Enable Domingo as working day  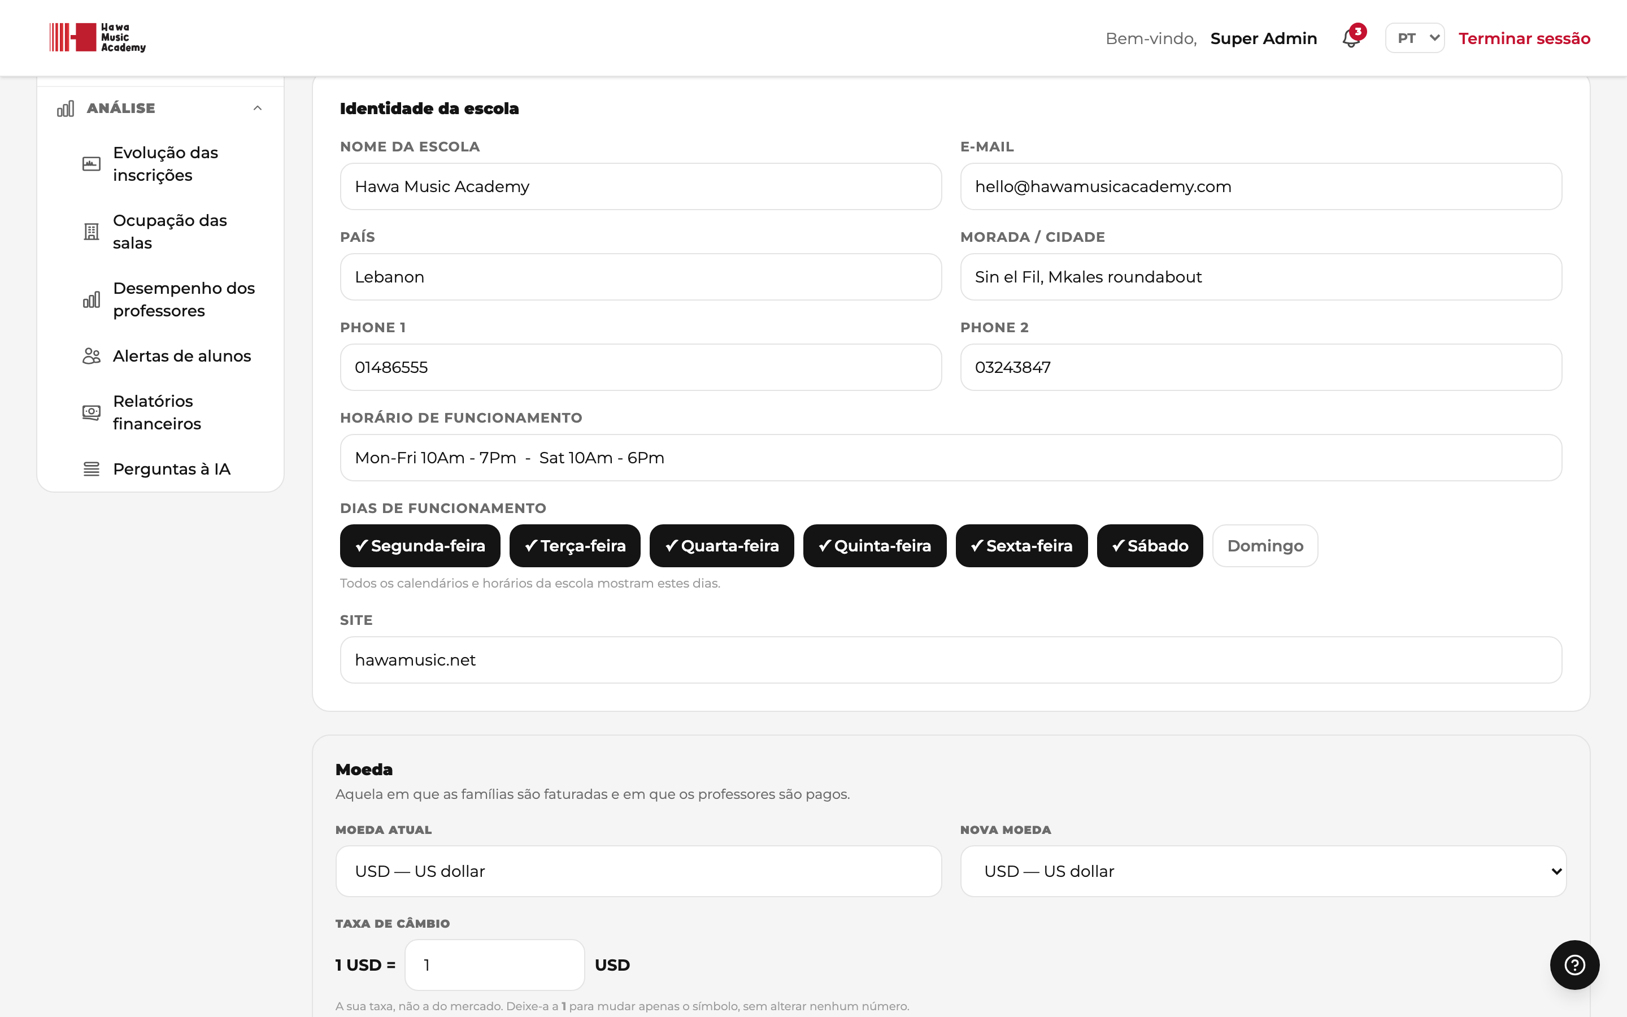[x=1265, y=545]
